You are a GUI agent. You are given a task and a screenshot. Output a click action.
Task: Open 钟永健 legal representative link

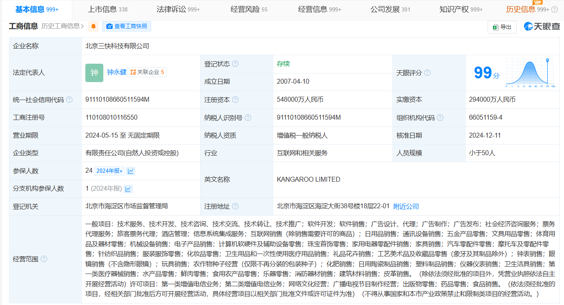(116, 72)
